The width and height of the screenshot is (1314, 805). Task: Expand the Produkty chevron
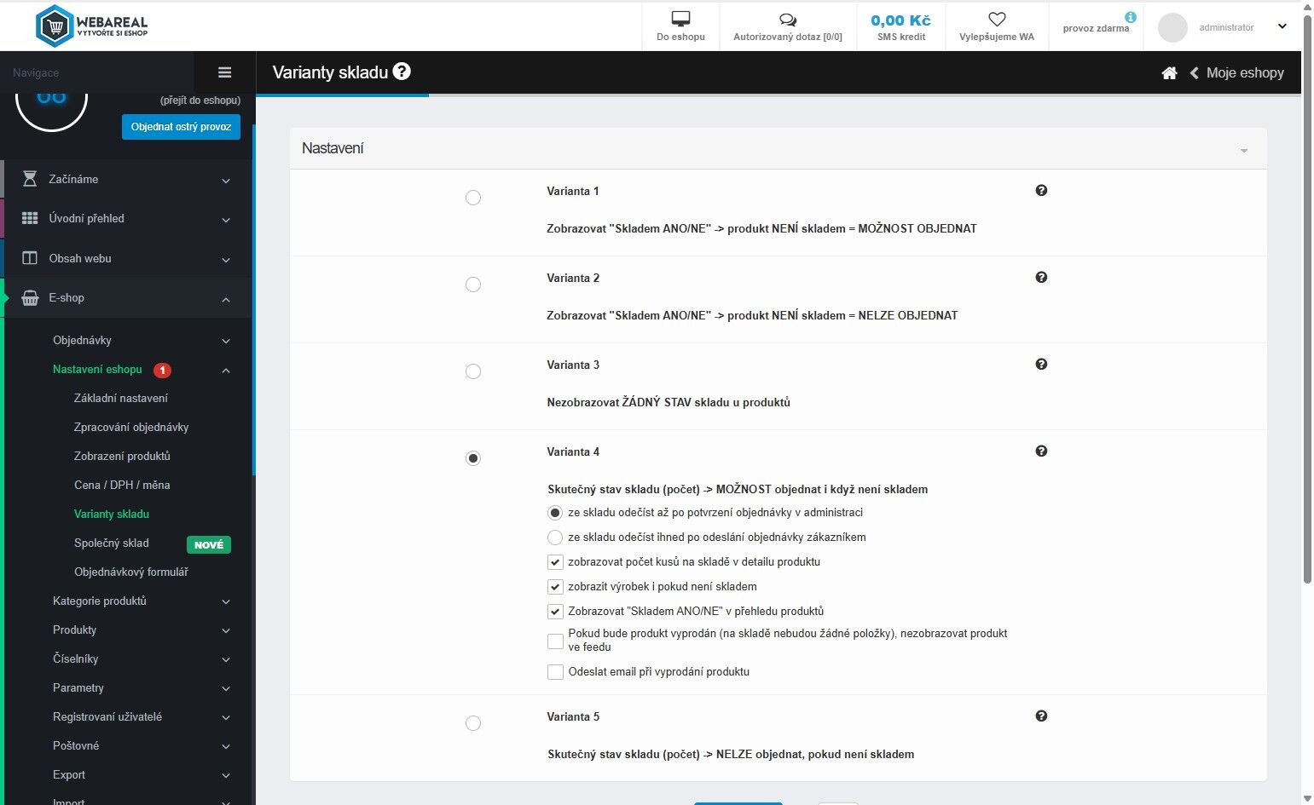tap(226, 630)
